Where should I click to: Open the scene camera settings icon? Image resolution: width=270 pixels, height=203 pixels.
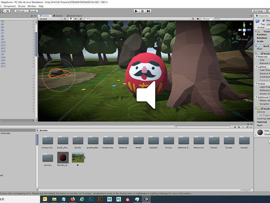point(198,19)
